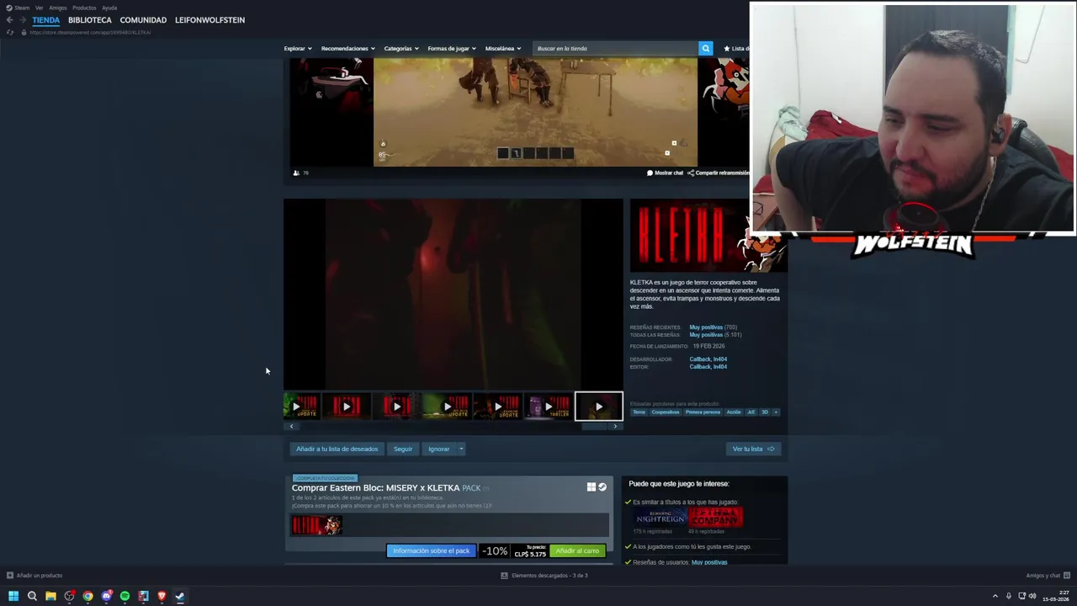The height and width of the screenshot is (606, 1077).
Task: Click the Steam platform icon on the pack
Action: coord(602,487)
